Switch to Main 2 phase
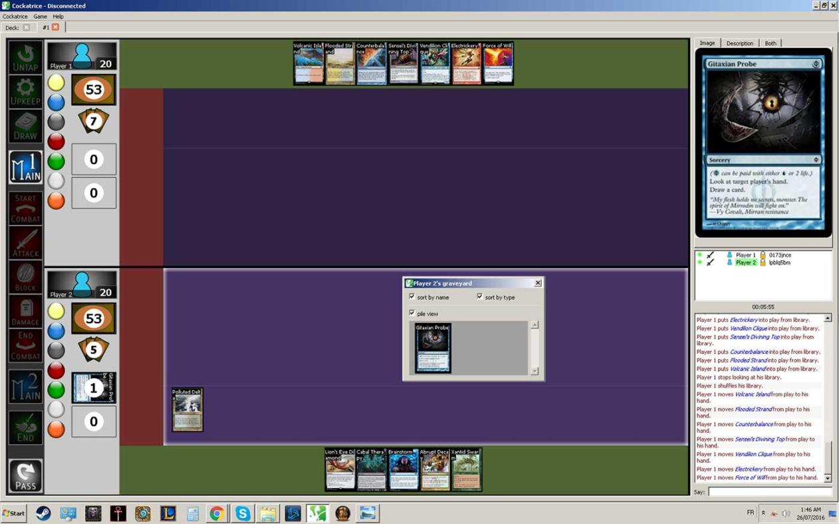The height and width of the screenshot is (524, 839). point(25,386)
